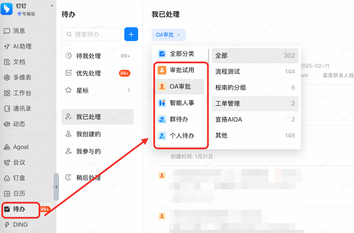This screenshot has height=233, width=354.
Task: Open Agoal in the sidebar
Action: pyautogui.click(x=16, y=147)
